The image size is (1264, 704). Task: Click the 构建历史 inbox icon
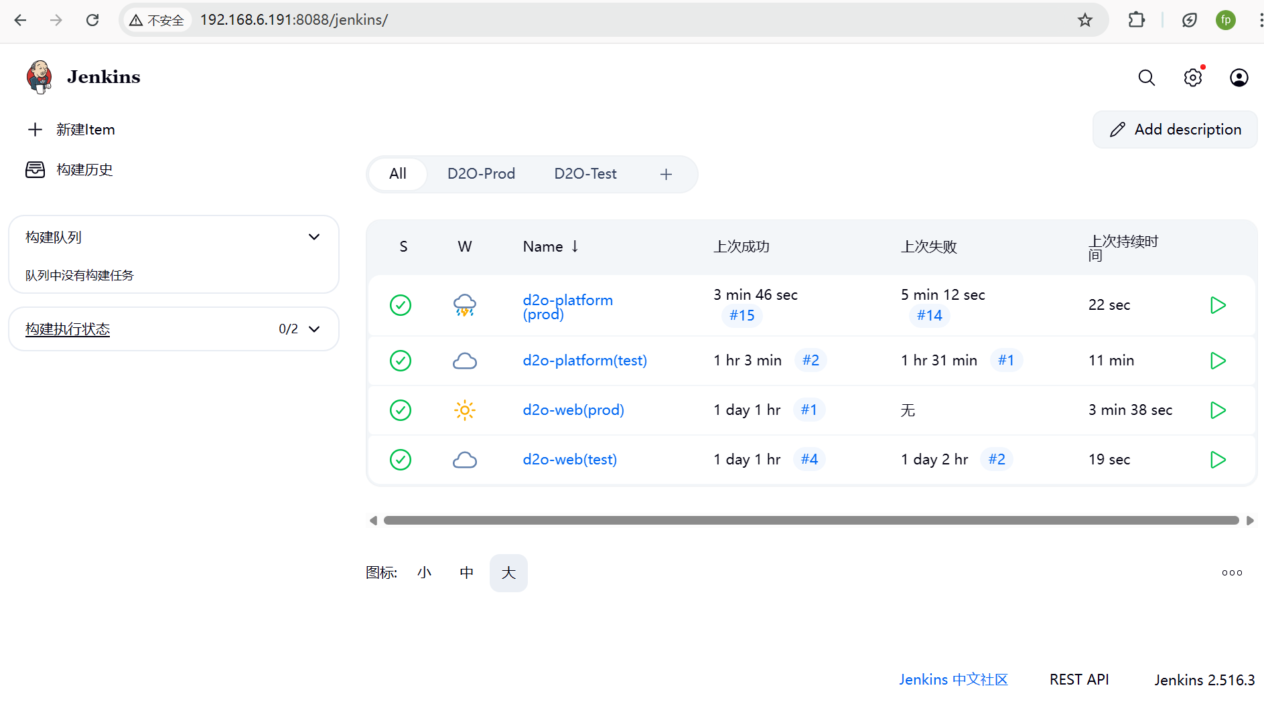(x=35, y=169)
